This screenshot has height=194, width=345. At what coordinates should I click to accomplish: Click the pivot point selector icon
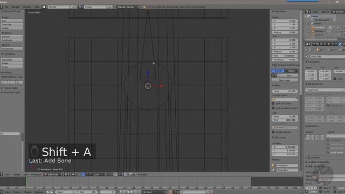coord(73,175)
